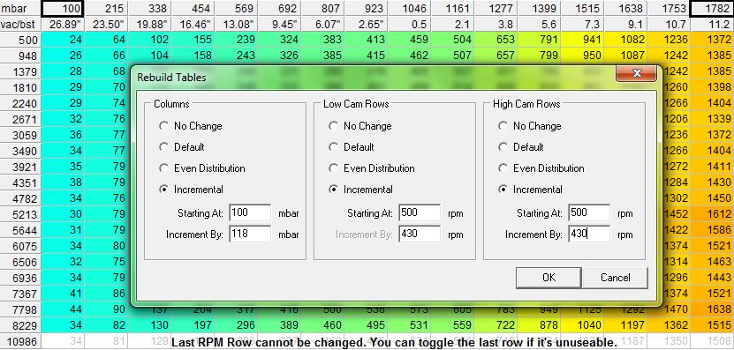734x350 pixels.
Task: Click the 8229 rpm row header
Action: point(20,325)
